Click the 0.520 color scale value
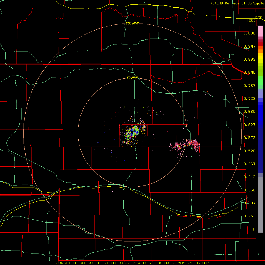Image resolution: width=265 pixels, height=265 pixels. point(249,151)
